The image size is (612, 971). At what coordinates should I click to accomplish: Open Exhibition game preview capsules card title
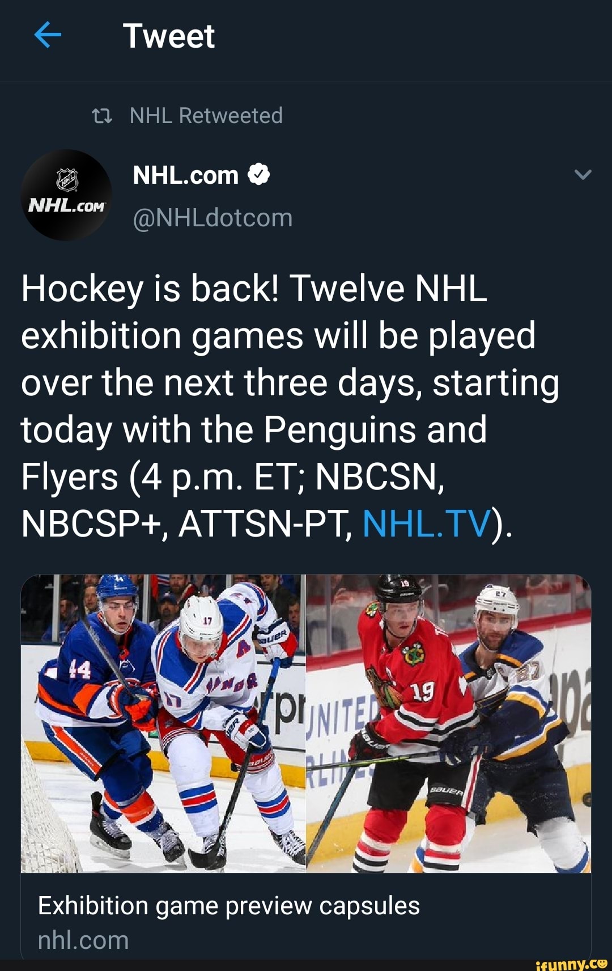pos(229,906)
